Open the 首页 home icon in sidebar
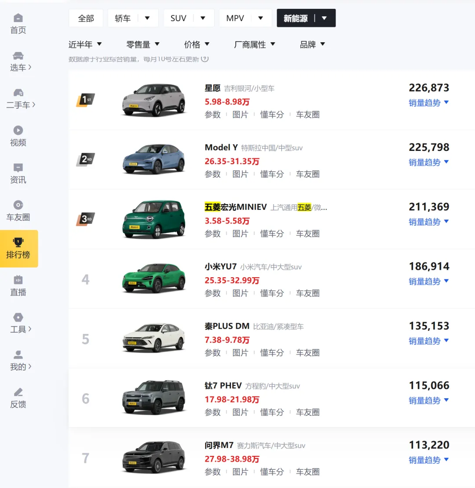475x488 pixels. click(x=18, y=18)
